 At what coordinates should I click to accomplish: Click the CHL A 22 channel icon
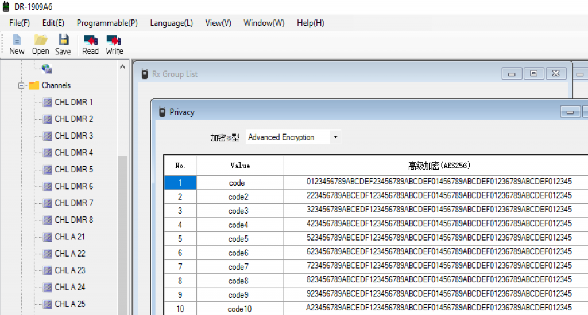coord(48,254)
